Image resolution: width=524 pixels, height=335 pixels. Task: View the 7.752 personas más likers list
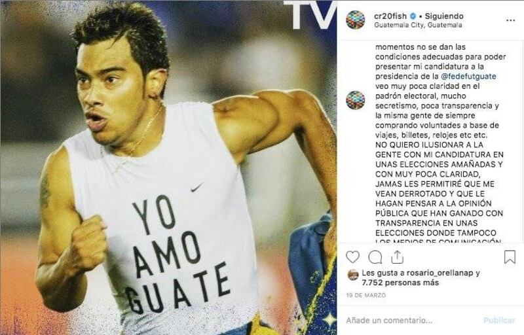[400, 283]
